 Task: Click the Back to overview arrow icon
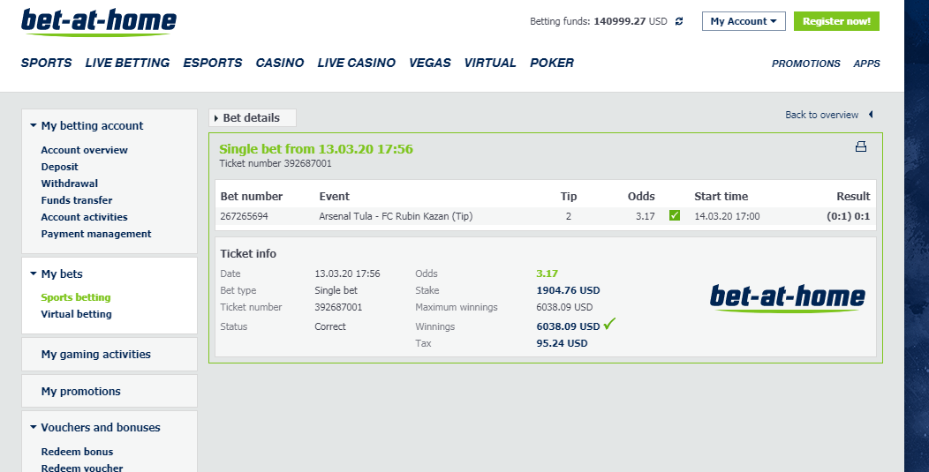click(x=871, y=115)
